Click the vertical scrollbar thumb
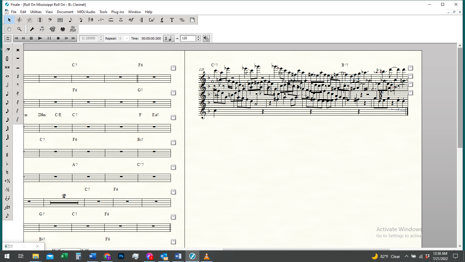The height and width of the screenshot is (262, 465). 460,98
